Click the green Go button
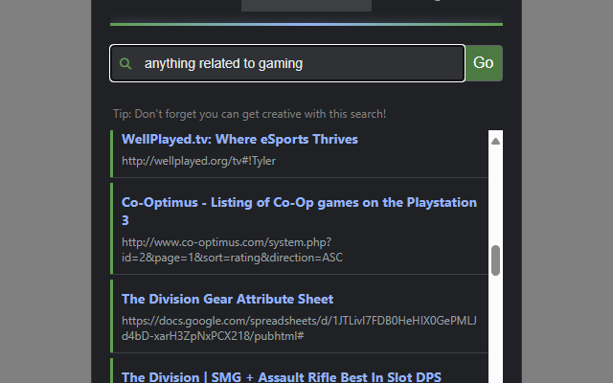Viewport: 613px width, 383px height. pyautogui.click(x=484, y=63)
